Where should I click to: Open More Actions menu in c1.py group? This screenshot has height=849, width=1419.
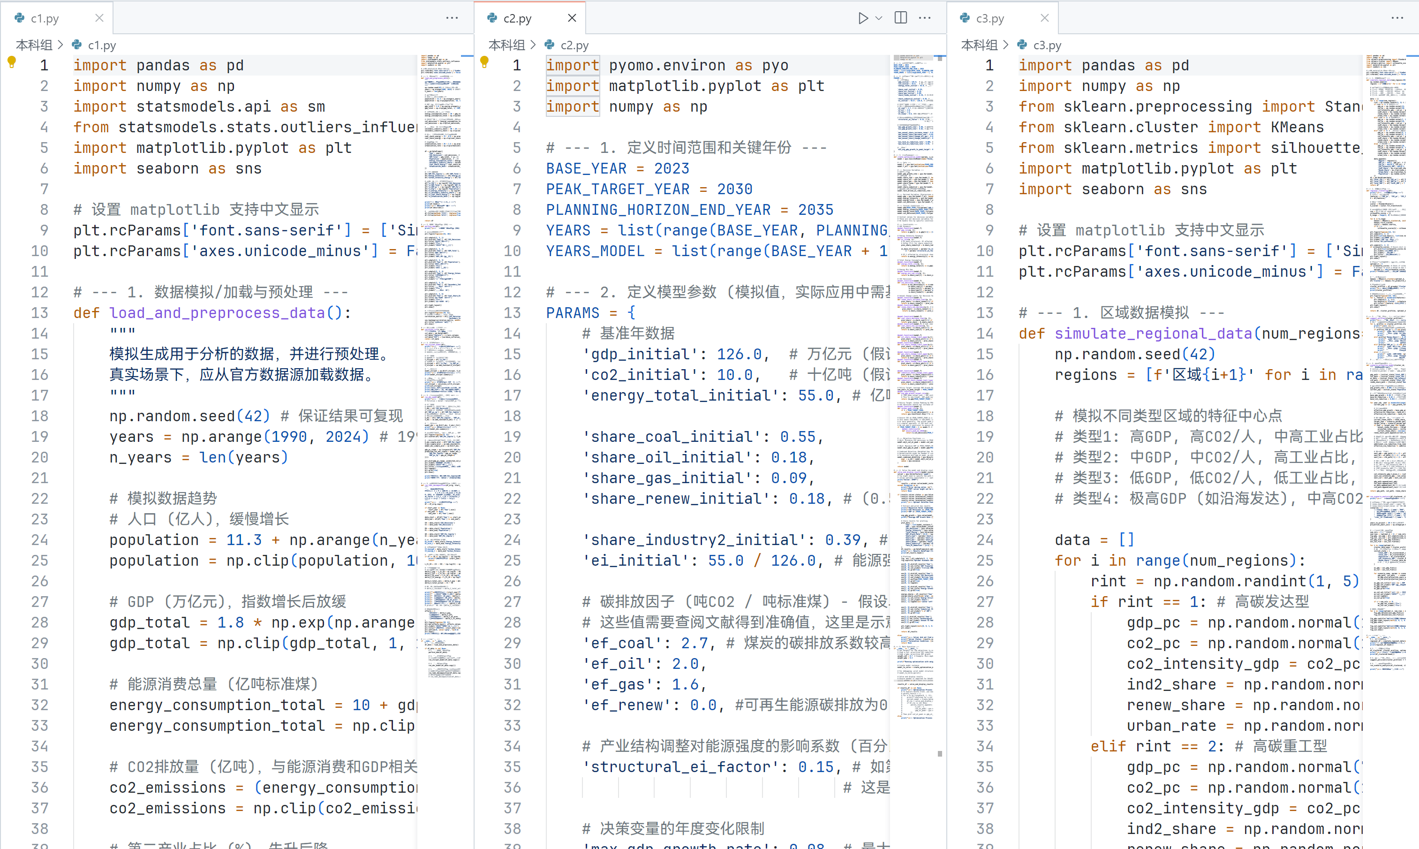pos(452,18)
